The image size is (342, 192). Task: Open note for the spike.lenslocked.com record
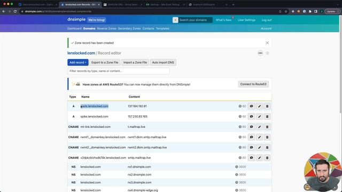coord(252,116)
